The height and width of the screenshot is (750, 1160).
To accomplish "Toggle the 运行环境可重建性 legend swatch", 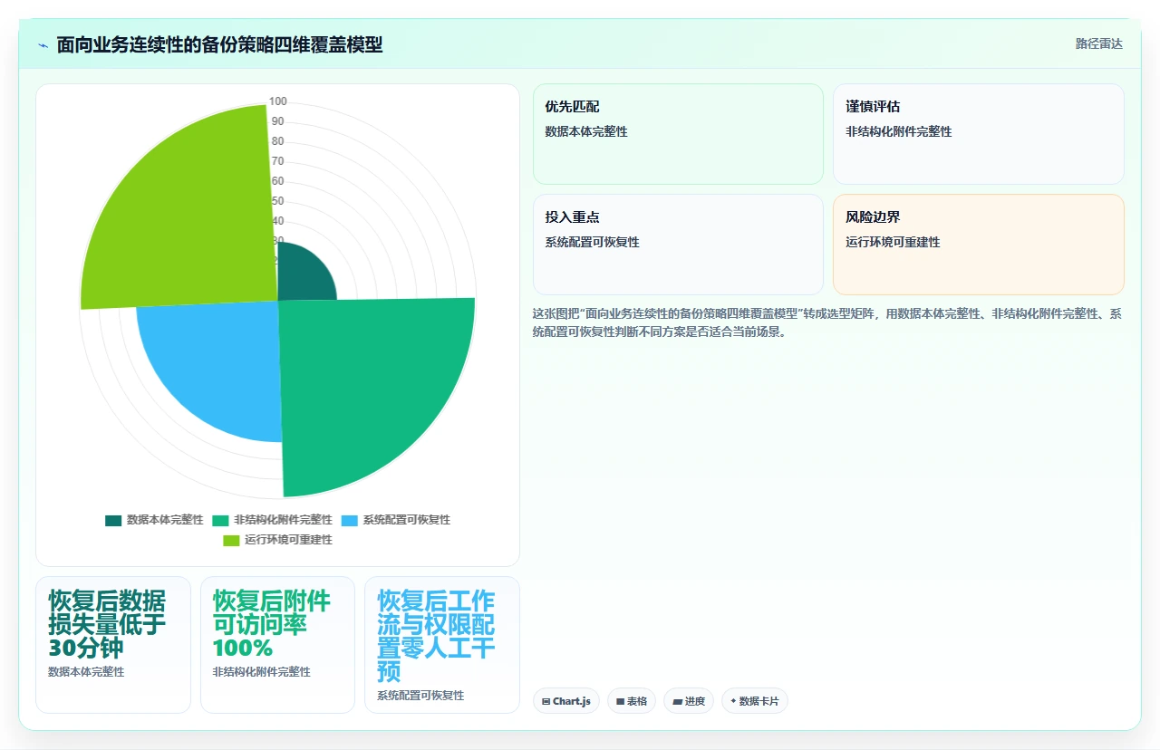I will point(231,541).
